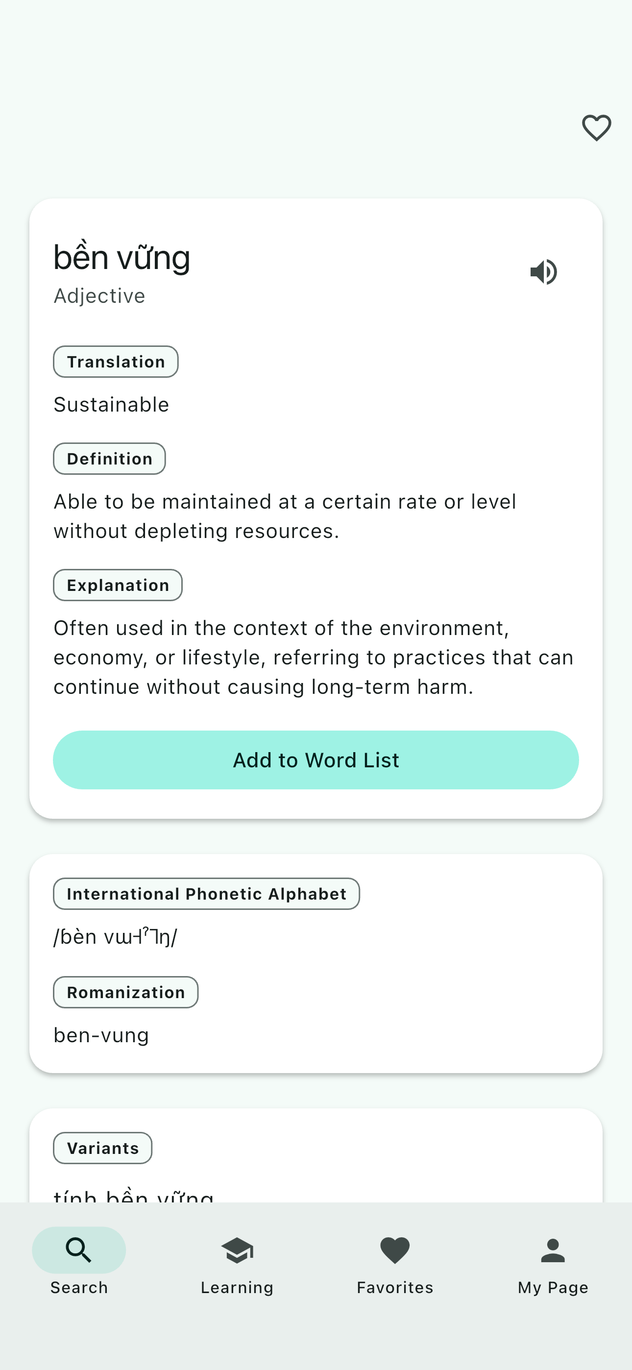
Task: Click the IPA transcription text
Action: click(x=116, y=936)
